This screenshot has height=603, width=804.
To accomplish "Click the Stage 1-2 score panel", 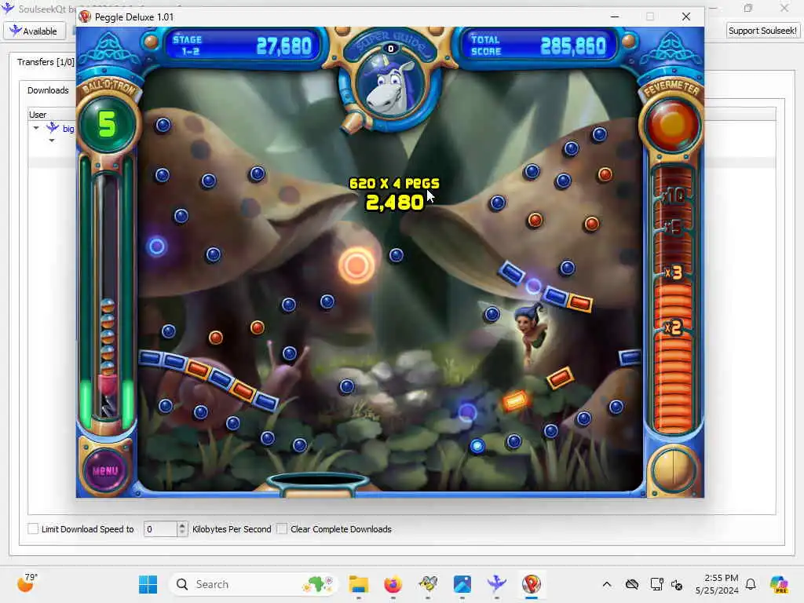I will [243, 45].
